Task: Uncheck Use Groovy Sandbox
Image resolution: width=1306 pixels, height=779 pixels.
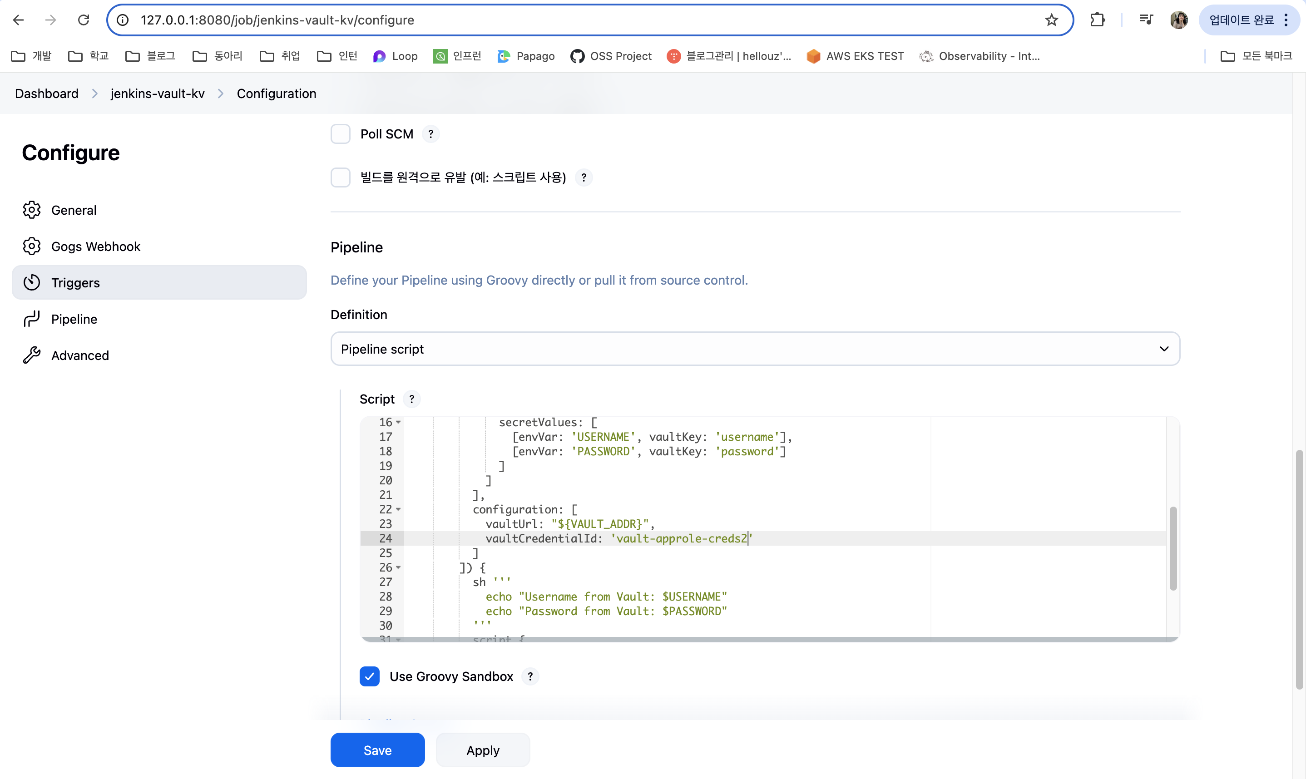Action: pyautogui.click(x=370, y=677)
